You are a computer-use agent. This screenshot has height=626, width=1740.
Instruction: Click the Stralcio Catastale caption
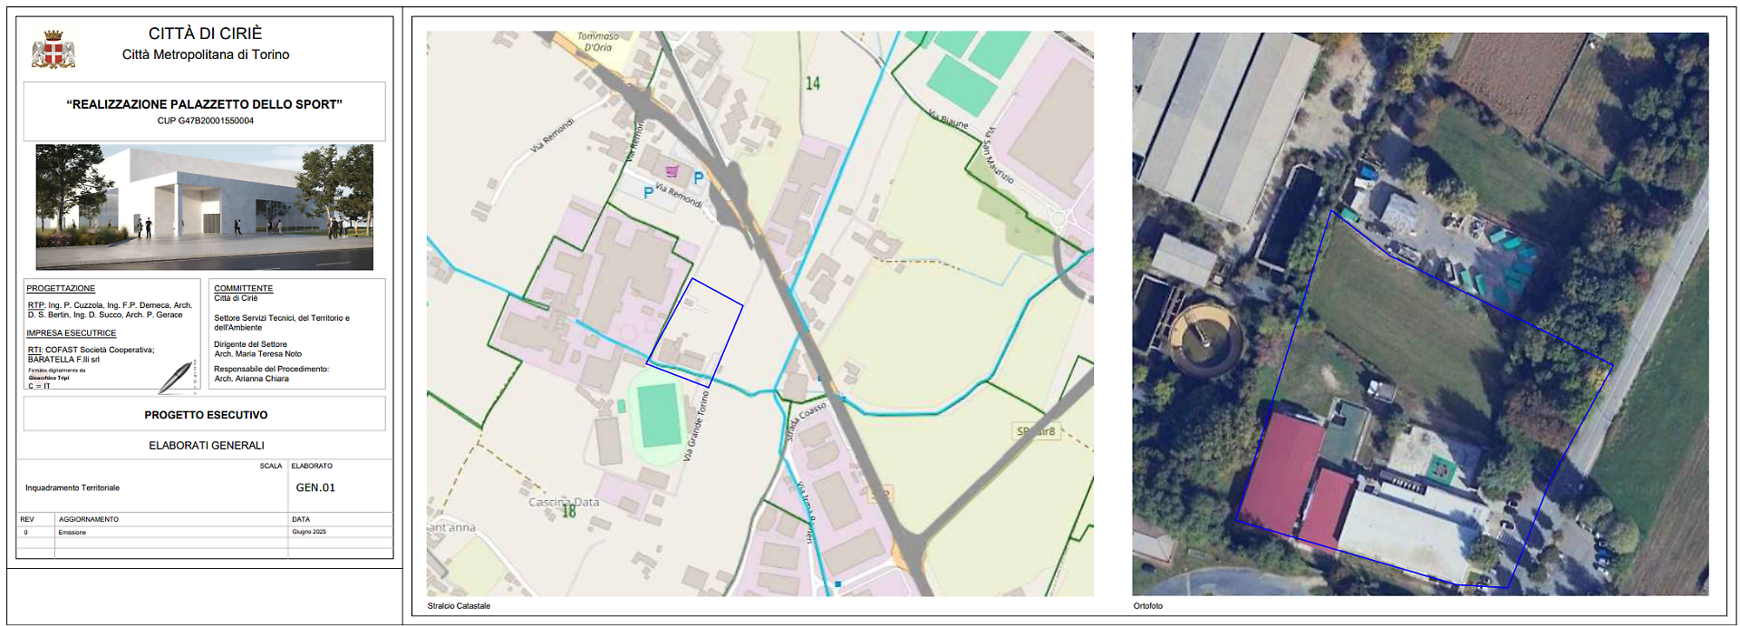(x=459, y=606)
